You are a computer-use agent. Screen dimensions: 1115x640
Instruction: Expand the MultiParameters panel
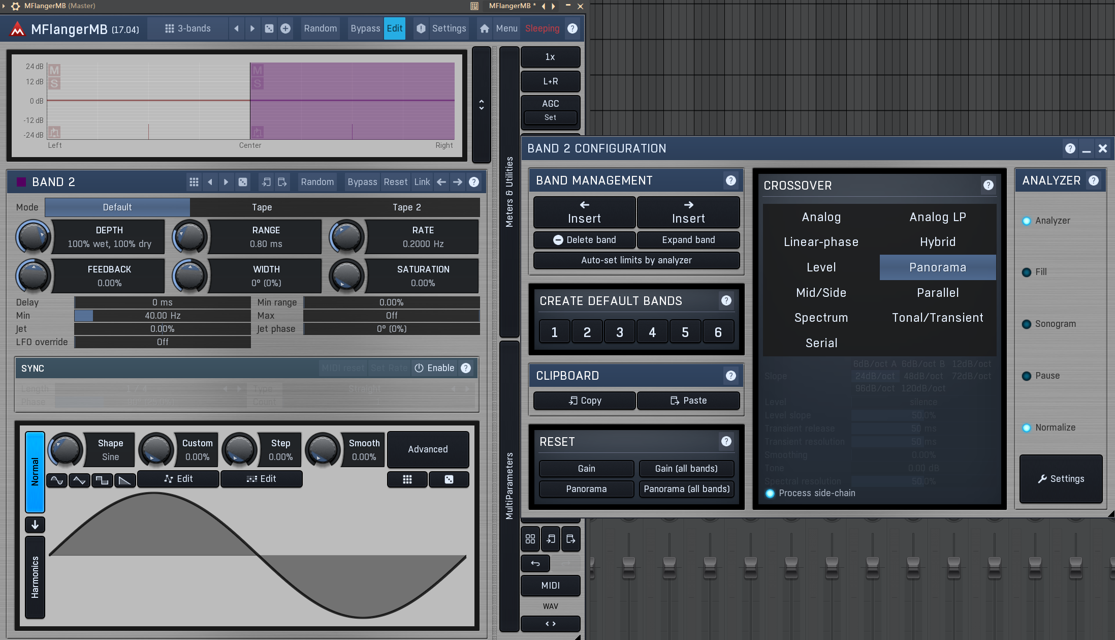click(509, 486)
